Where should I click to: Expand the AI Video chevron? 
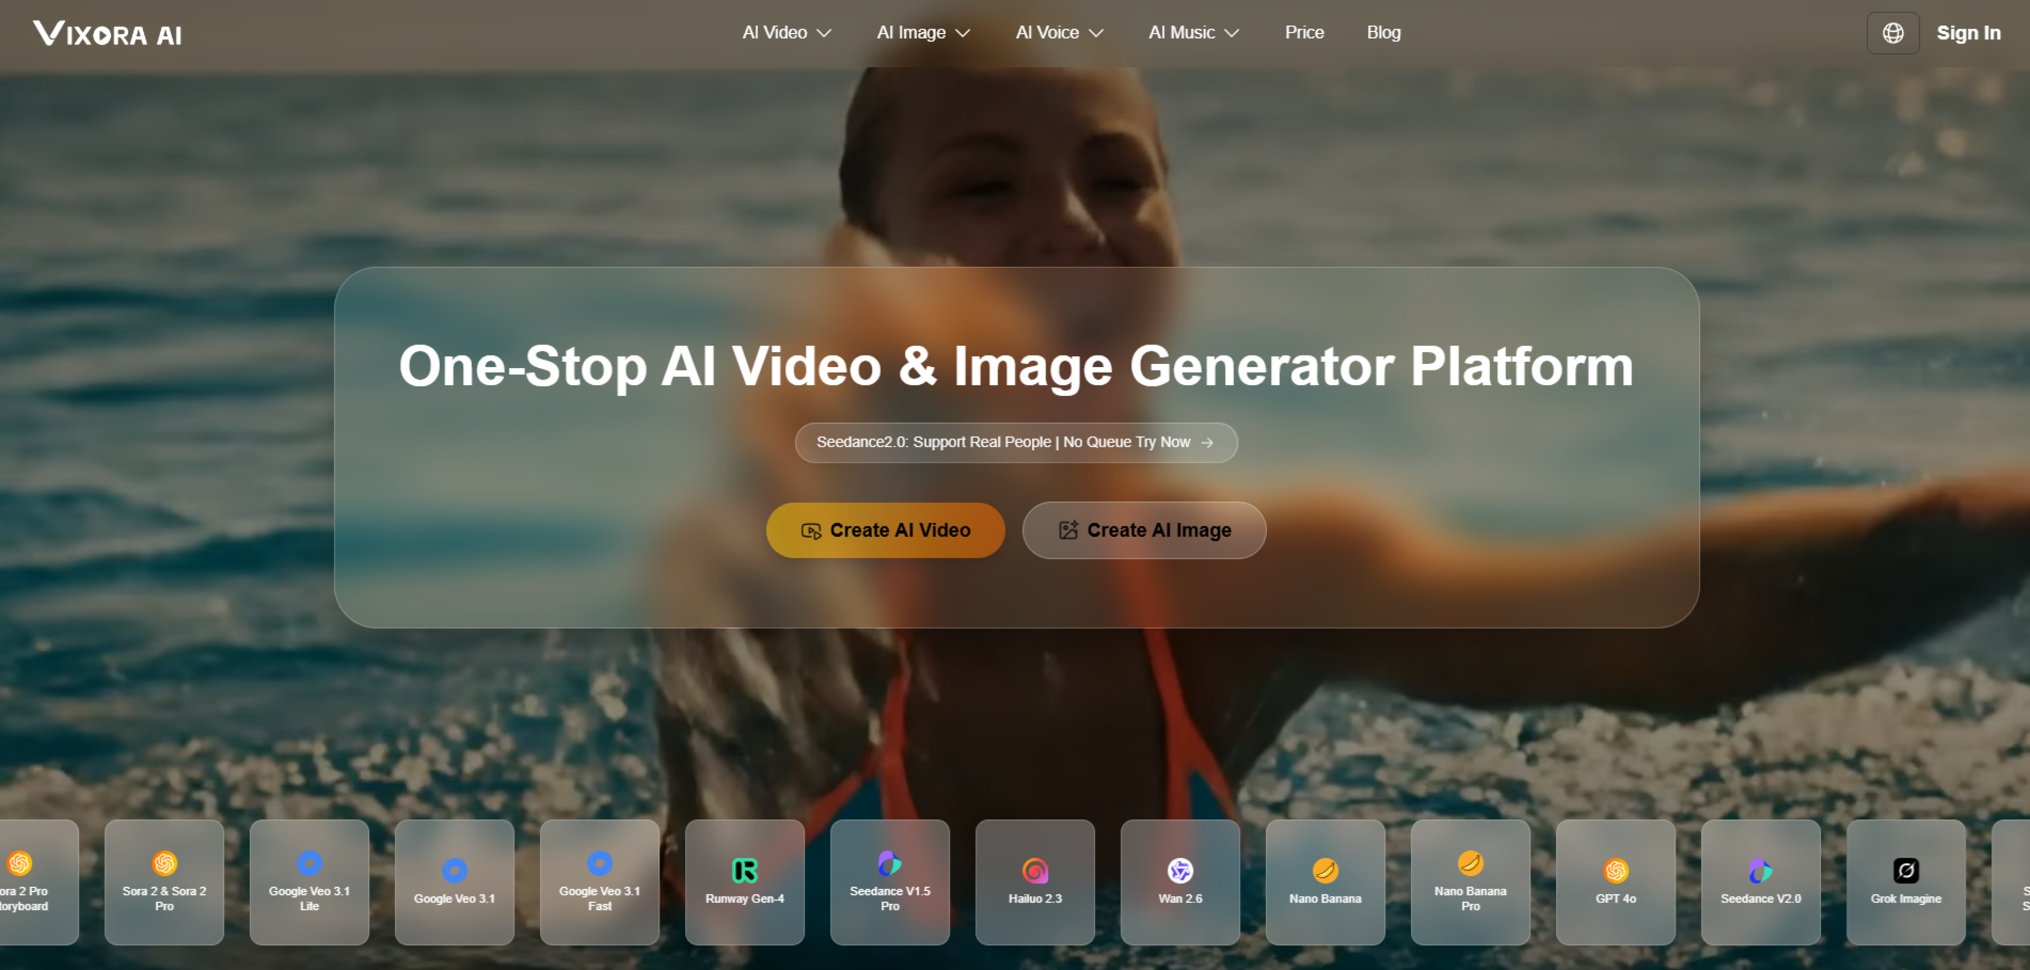(x=824, y=33)
